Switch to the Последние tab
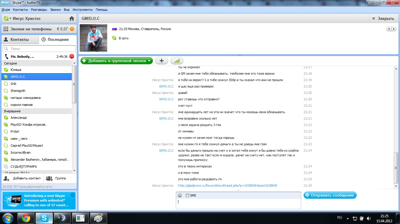 tap(58, 39)
